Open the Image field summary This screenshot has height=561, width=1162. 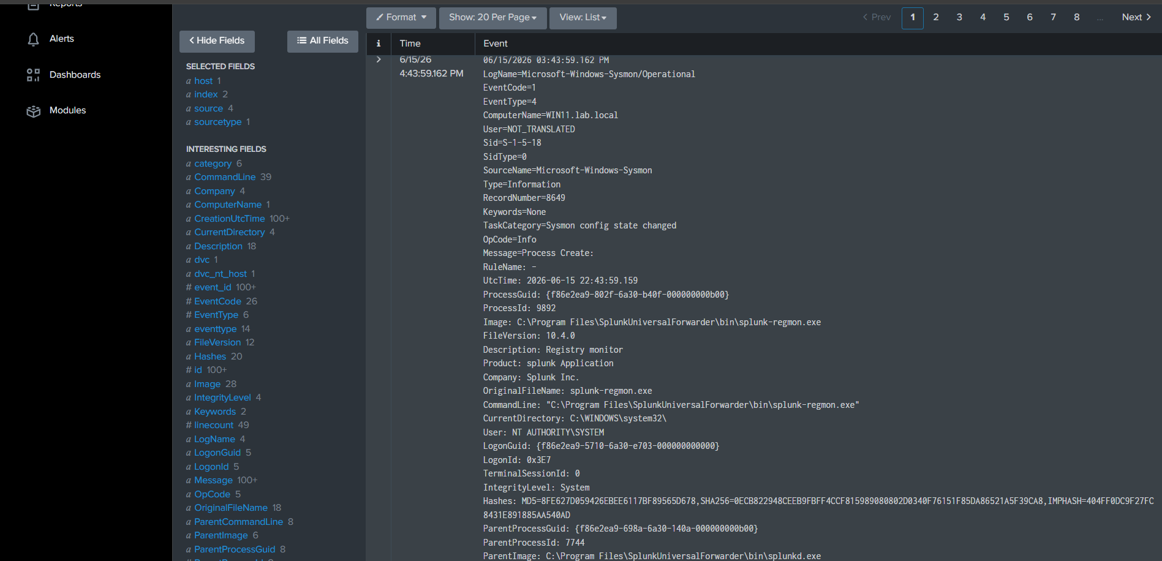(x=207, y=384)
